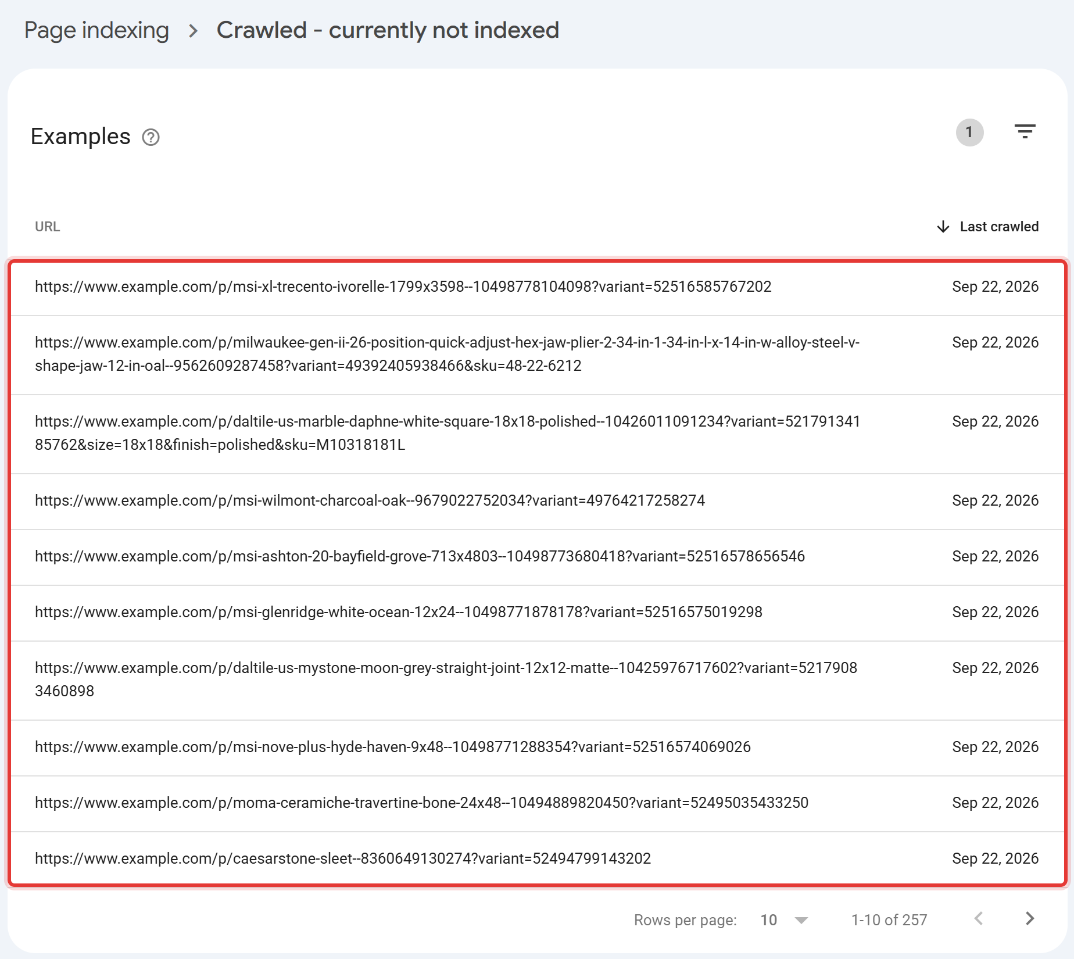Select the msi-nove-plus-hyde-haven URL row

tap(538, 748)
